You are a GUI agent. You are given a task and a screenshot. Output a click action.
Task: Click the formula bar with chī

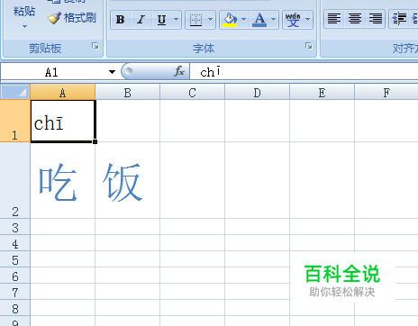point(304,72)
